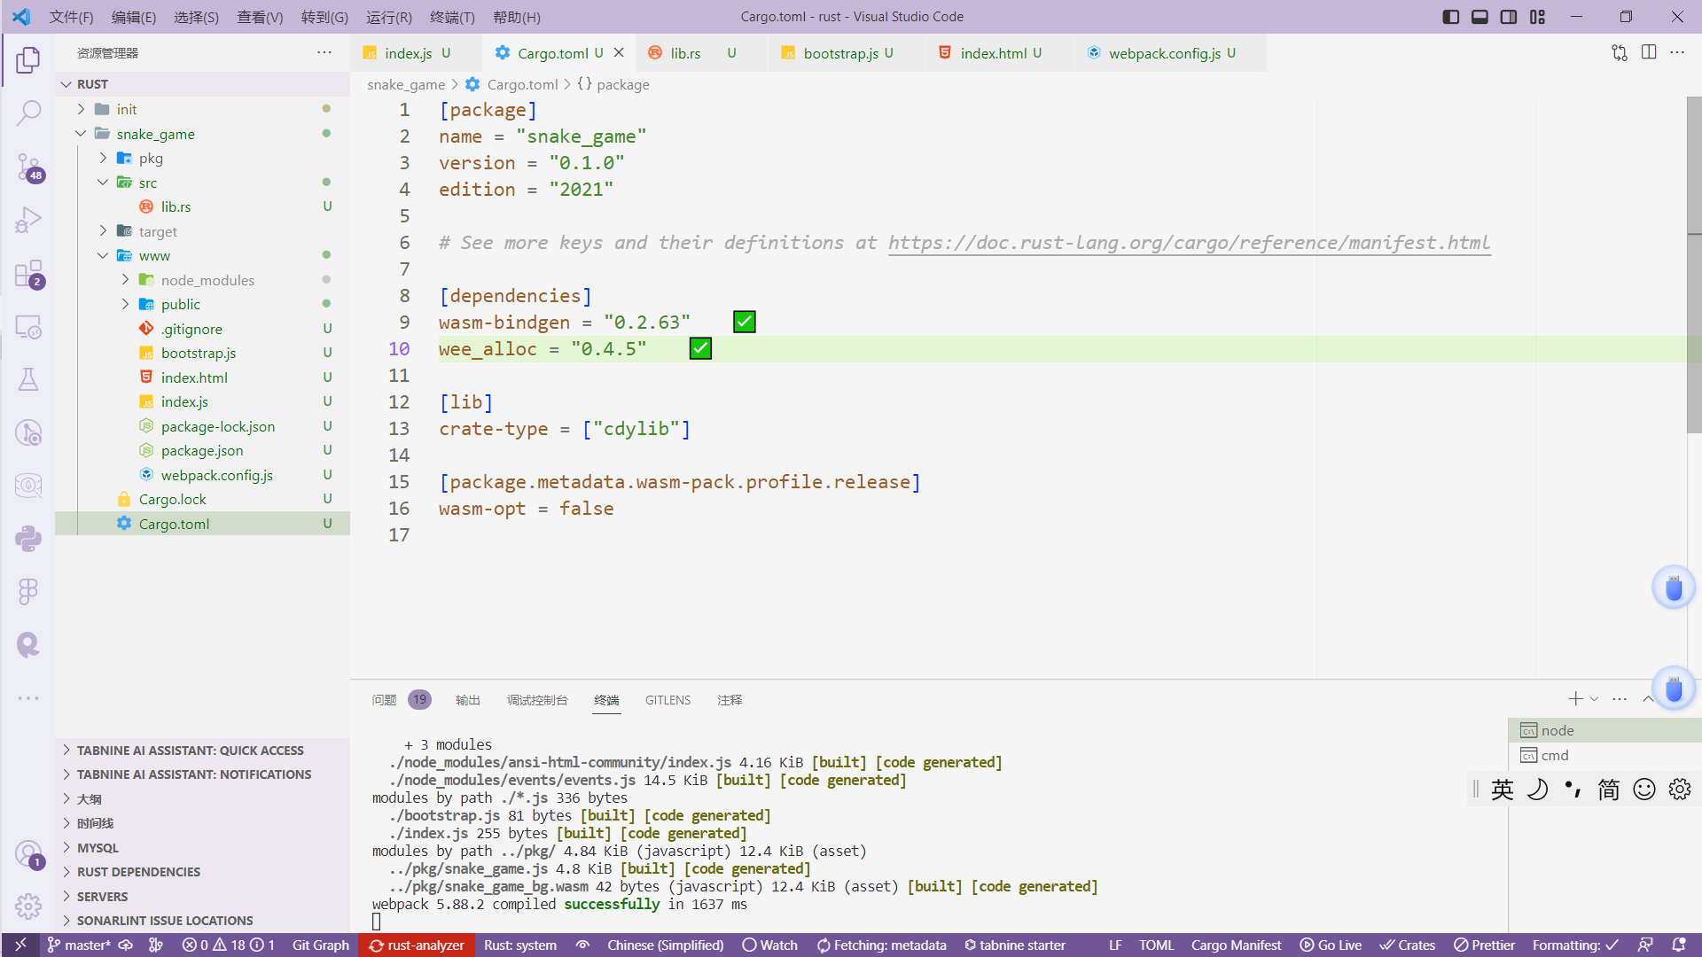Viewport: 1702px width, 957px height.
Task: Open the Manage gear icon in activity bar
Action: tap(28, 906)
